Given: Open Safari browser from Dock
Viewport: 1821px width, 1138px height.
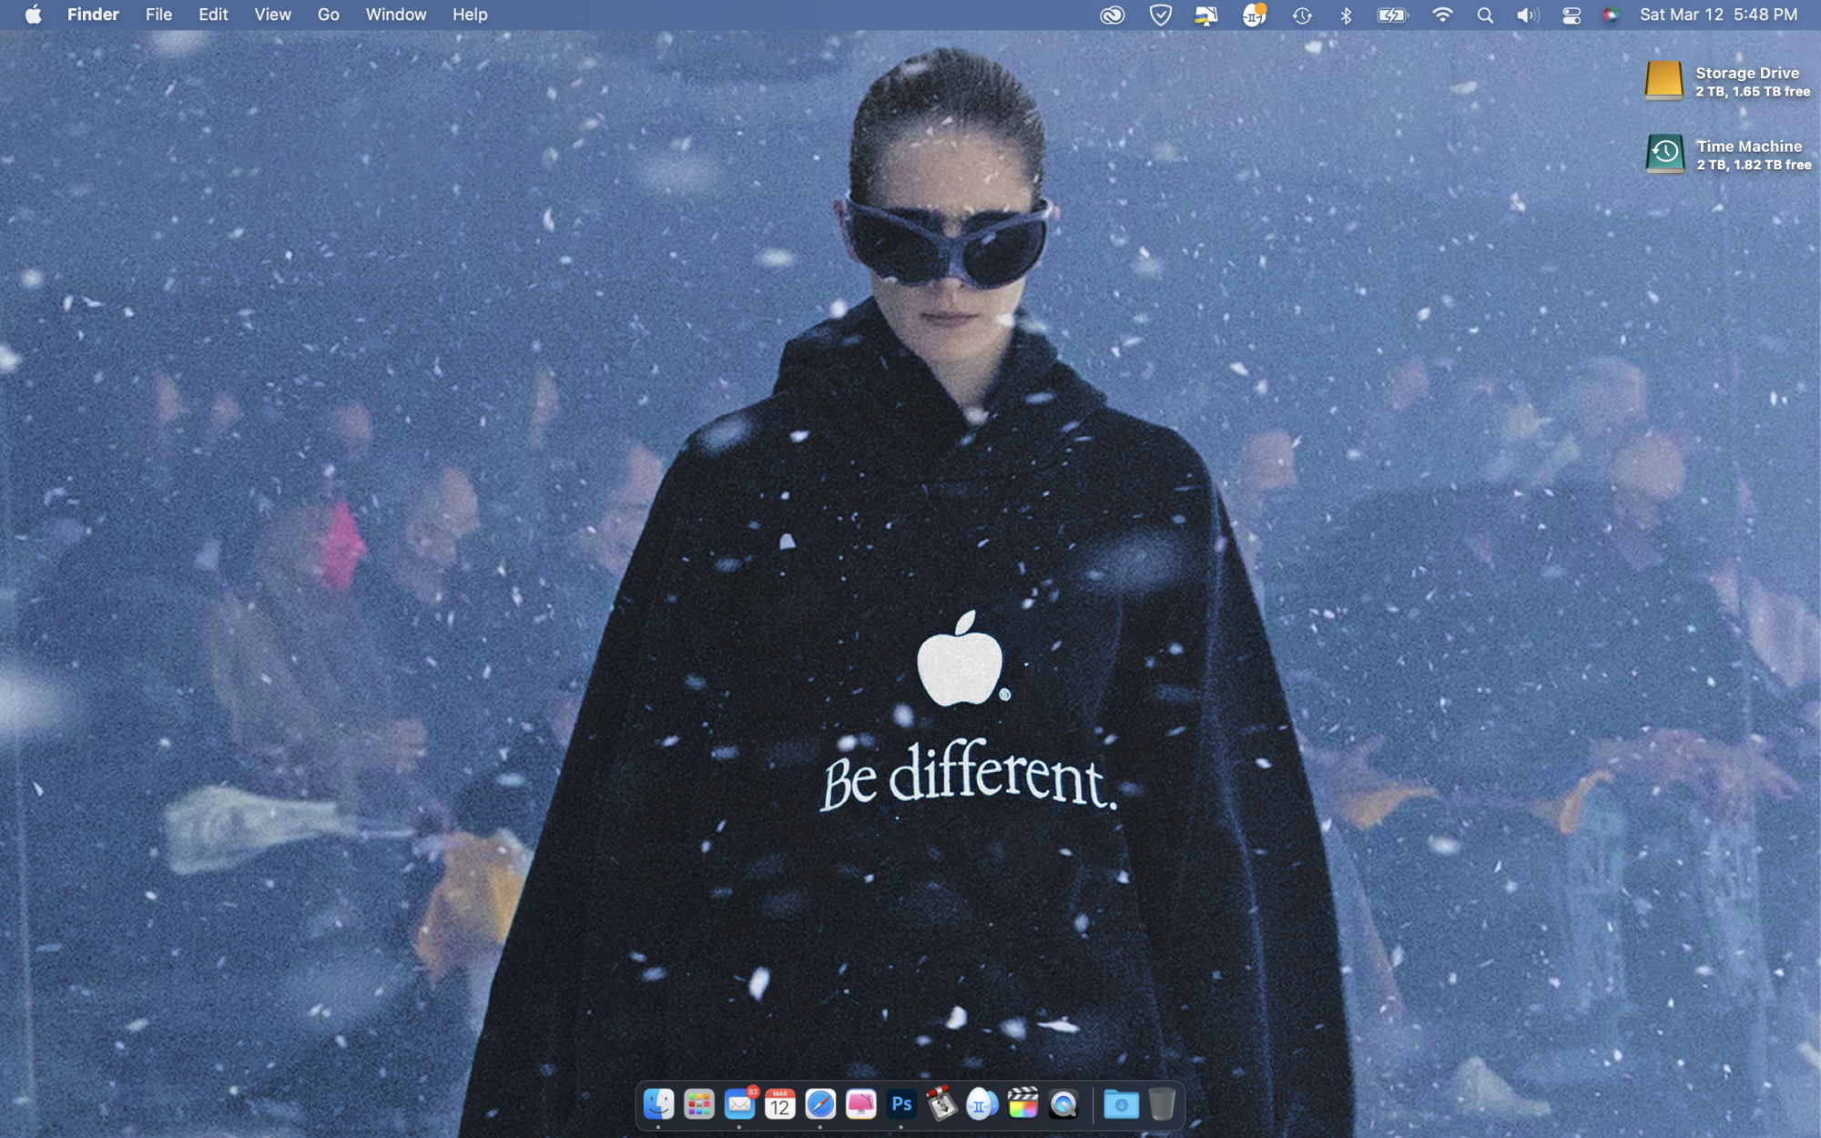Looking at the screenshot, I should 820,1104.
